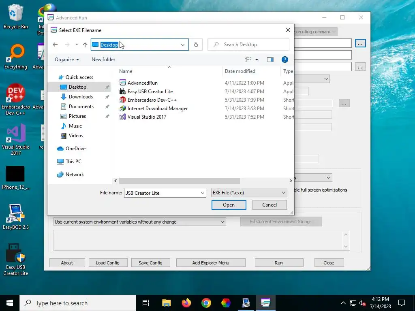Select Easy USB Creator Lite file icon
Viewport: 415px width, 311px height.
click(122, 91)
